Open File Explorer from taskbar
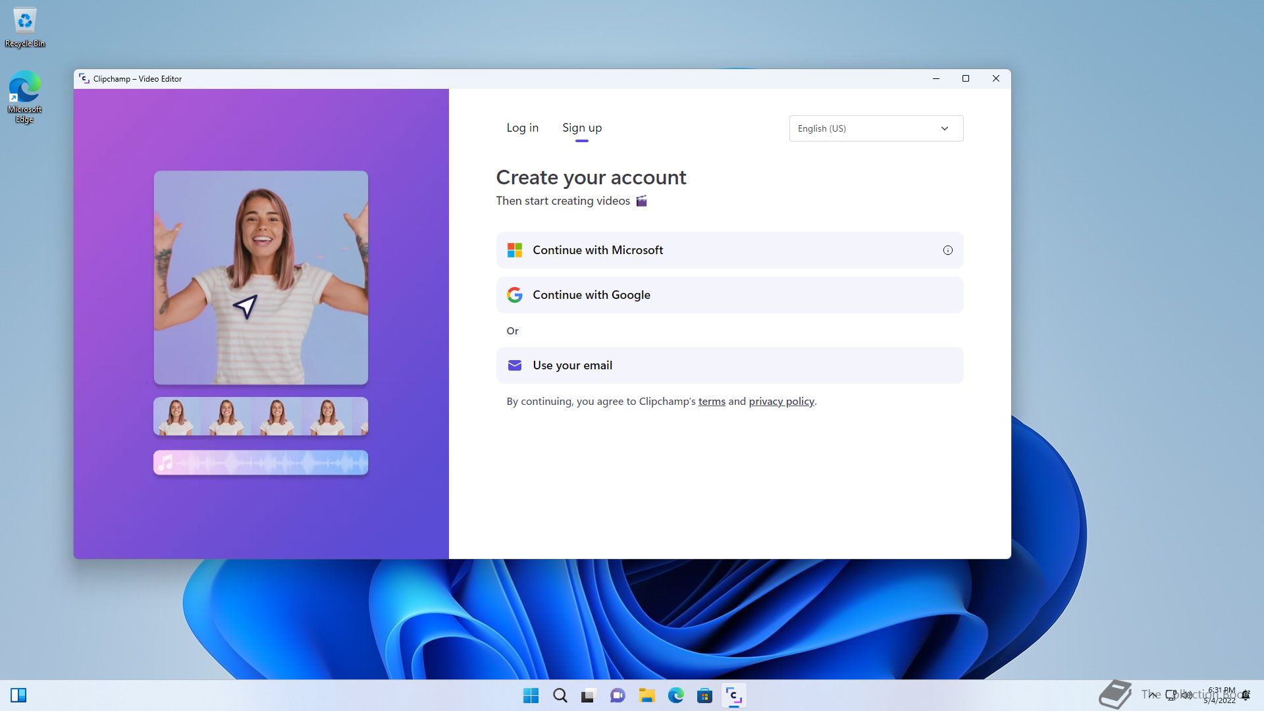Viewport: 1264px width, 711px height. click(x=646, y=695)
